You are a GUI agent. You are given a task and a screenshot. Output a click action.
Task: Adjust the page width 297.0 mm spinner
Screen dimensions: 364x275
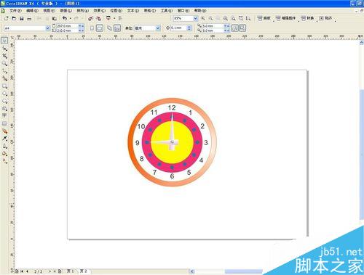[82, 26]
